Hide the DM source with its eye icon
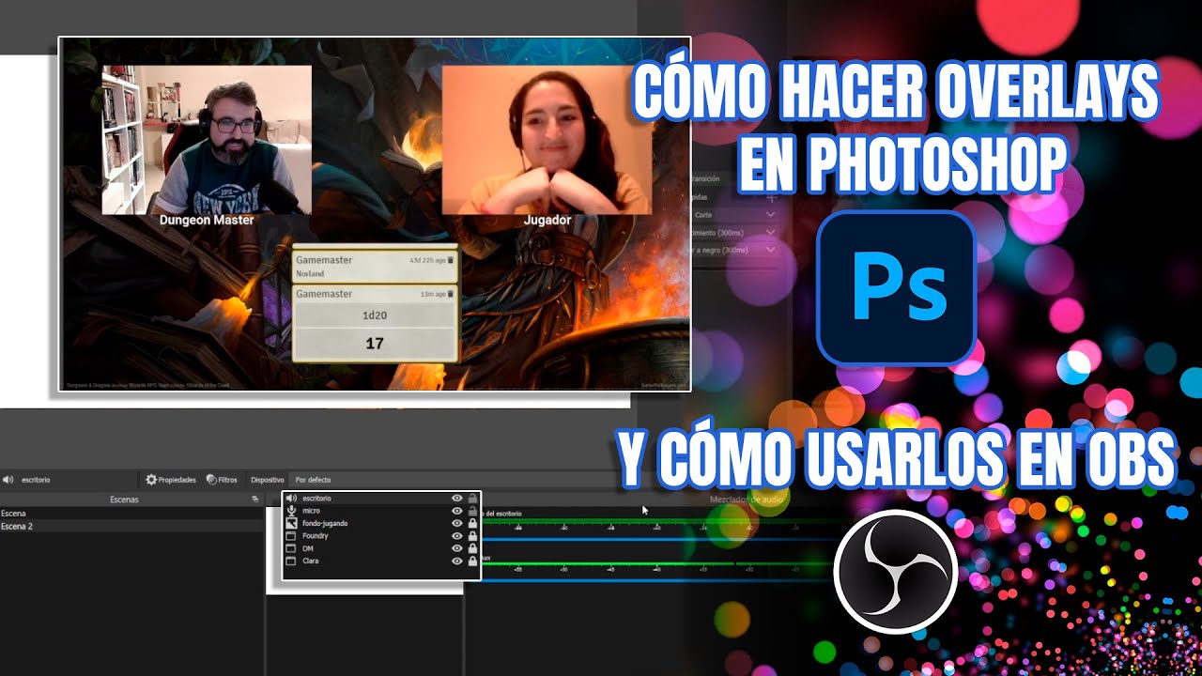This screenshot has height=676, width=1202. click(x=457, y=547)
